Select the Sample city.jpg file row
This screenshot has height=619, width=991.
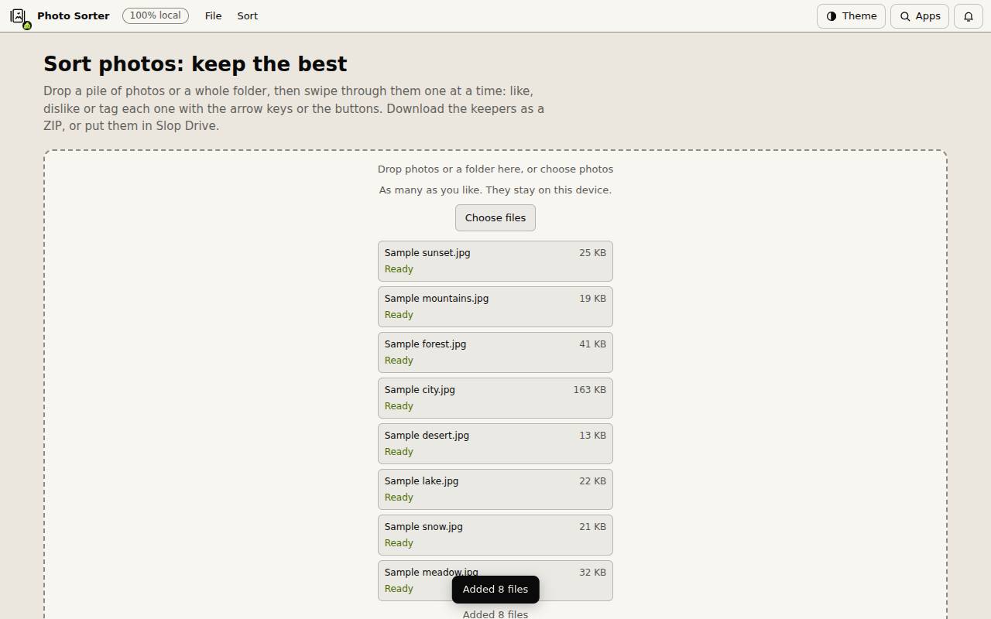[x=495, y=398]
